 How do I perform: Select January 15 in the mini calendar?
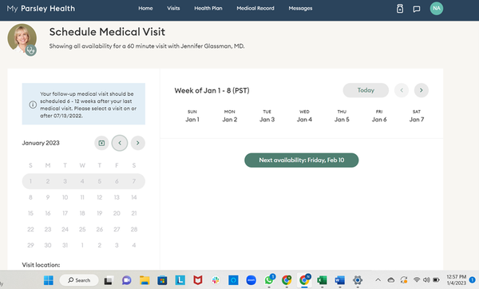(30, 213)
